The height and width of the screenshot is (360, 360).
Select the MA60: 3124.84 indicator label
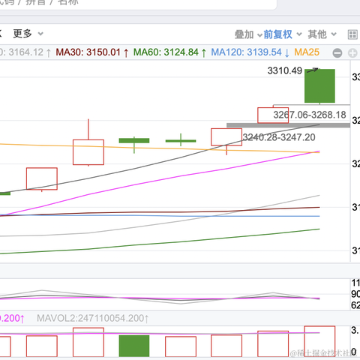coord(170,52)
